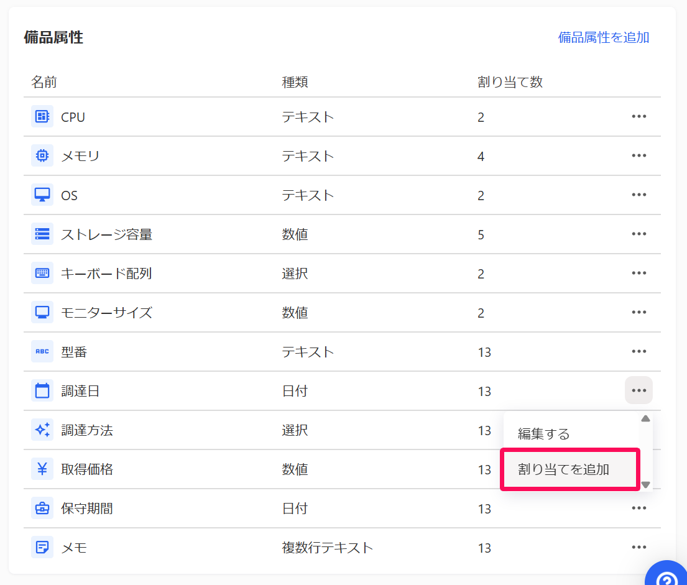The height and width of the screenshot is (585, 687).
Task: Click the キーボード配列 keyboard icon
Action: 42,274
